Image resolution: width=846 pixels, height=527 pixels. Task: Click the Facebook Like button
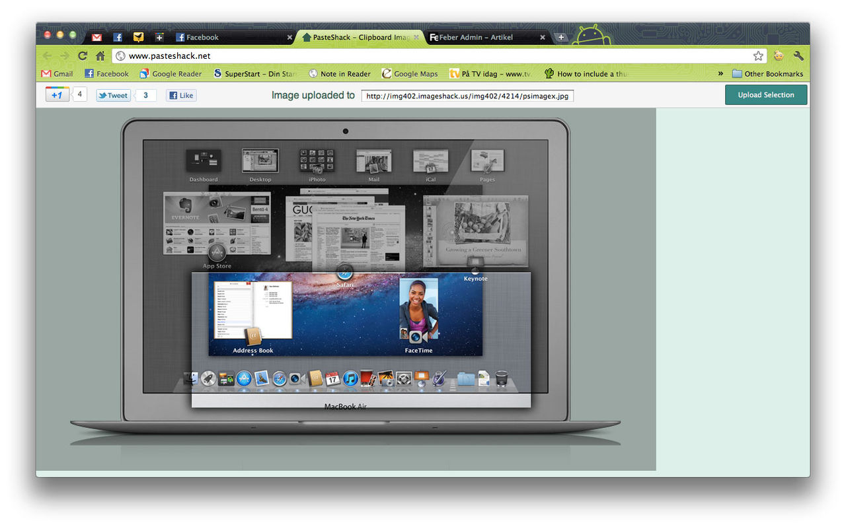click(x=181, y=95)
